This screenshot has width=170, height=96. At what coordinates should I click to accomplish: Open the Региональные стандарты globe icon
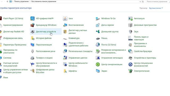65,51
